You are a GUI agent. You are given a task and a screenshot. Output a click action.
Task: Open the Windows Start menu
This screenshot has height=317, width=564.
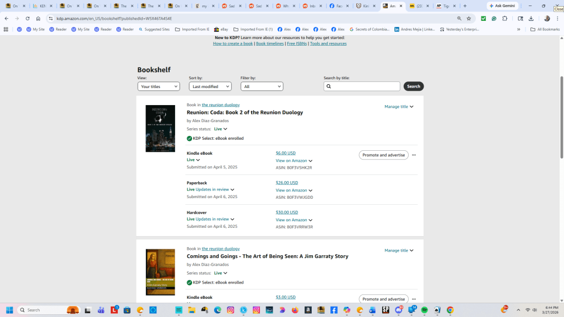[9, 310]
